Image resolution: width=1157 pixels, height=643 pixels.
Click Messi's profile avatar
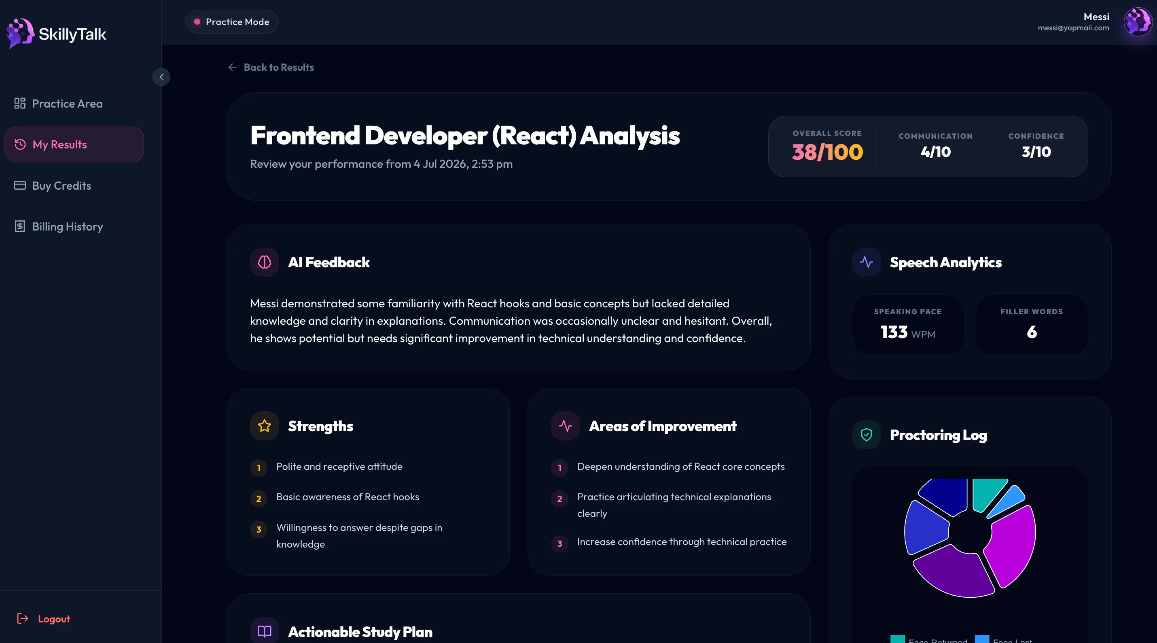click(x=1138, y=22)
